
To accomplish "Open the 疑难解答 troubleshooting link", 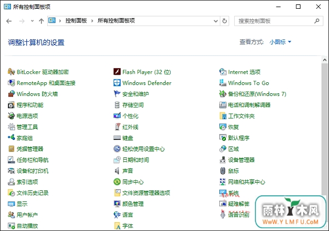I will tap(239, 204).
